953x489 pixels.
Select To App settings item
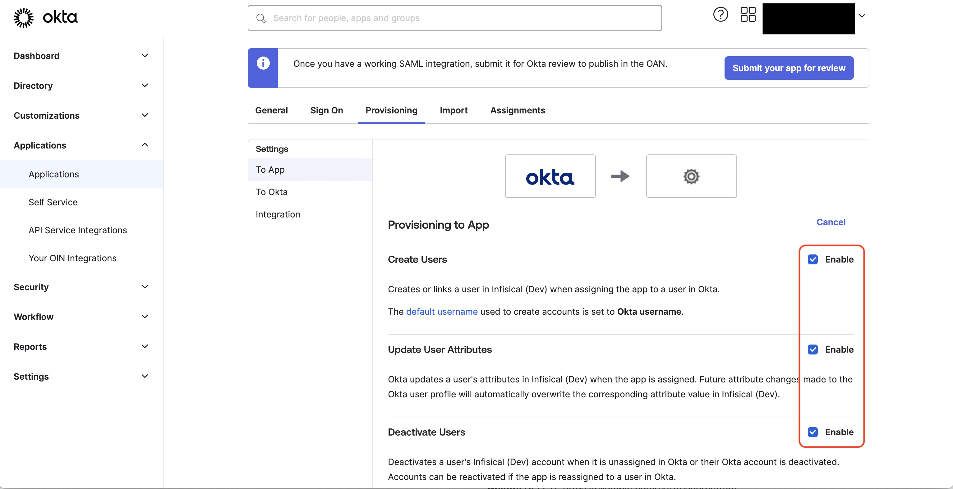(x=310, y=170)
